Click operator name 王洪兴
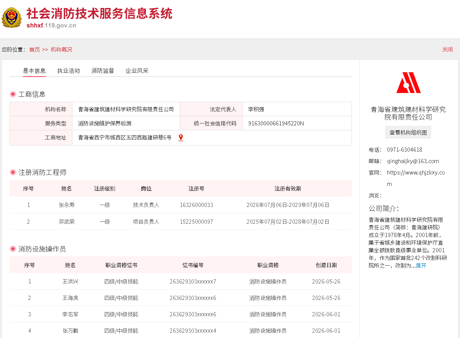This screenshot has width=460, height=338. coord(70,282)
